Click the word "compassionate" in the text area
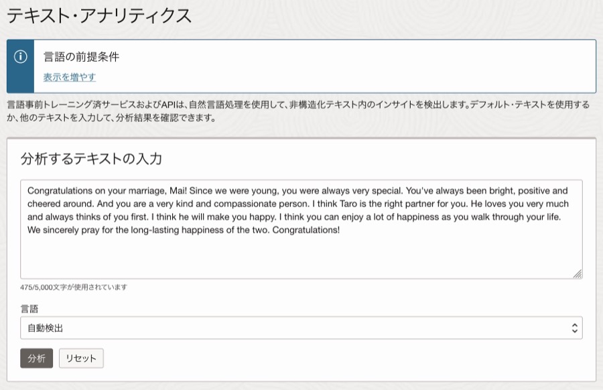 179,204
